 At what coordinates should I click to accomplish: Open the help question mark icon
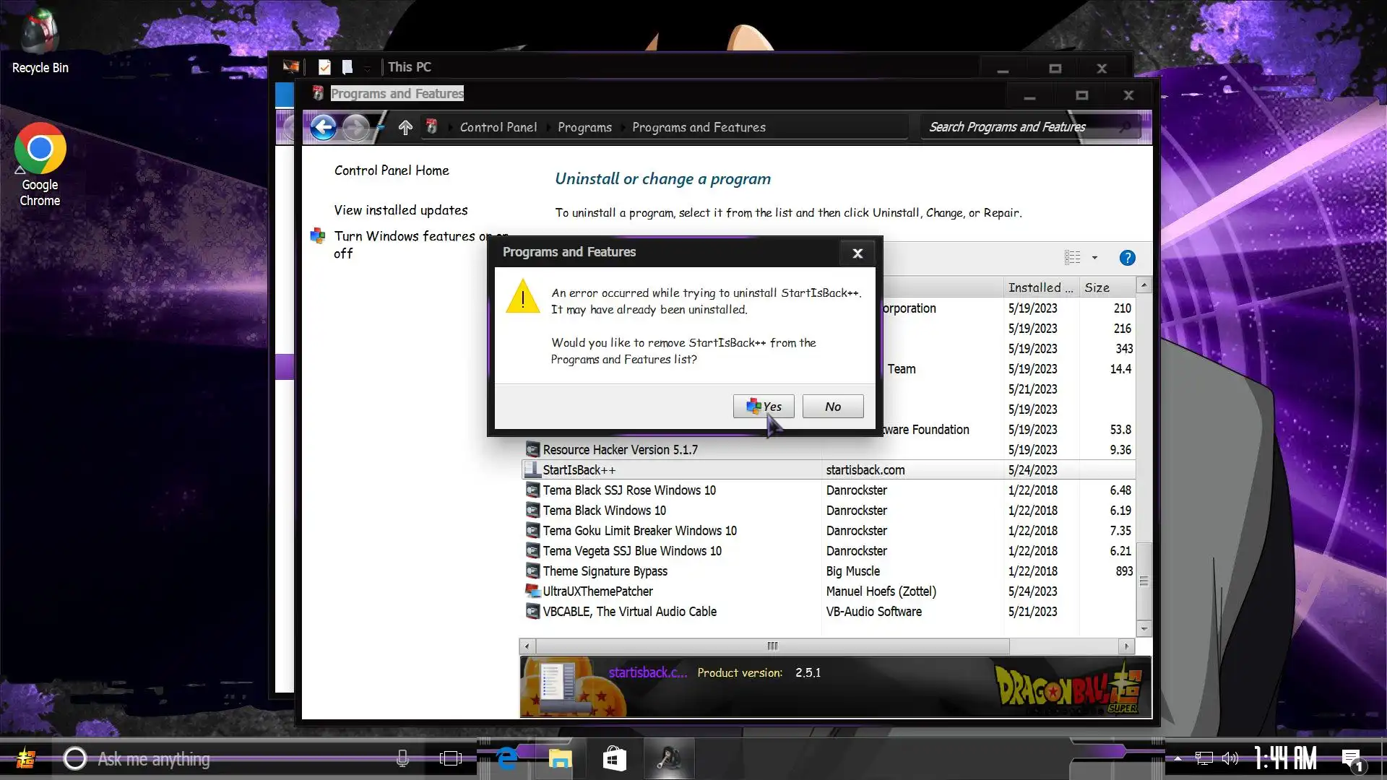coord(1127,258)
